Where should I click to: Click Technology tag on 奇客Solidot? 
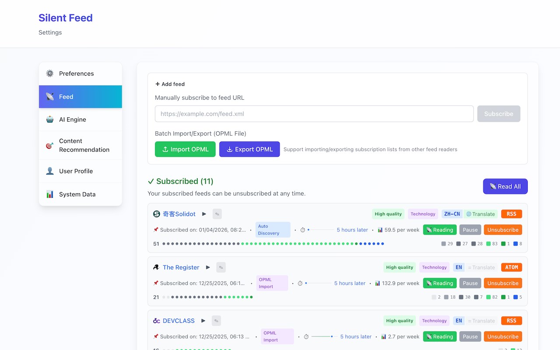[423, 214]
